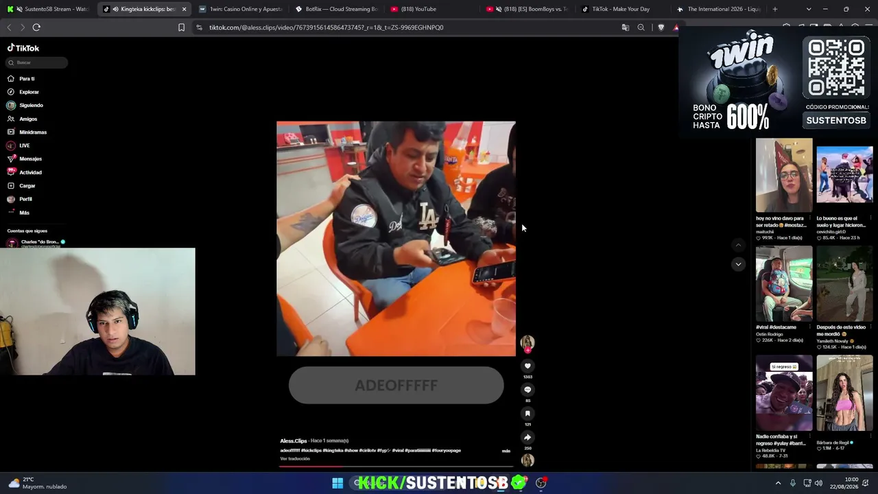Open the video comments
Screen dimensions: 878x494
click(x=527, y=390)
